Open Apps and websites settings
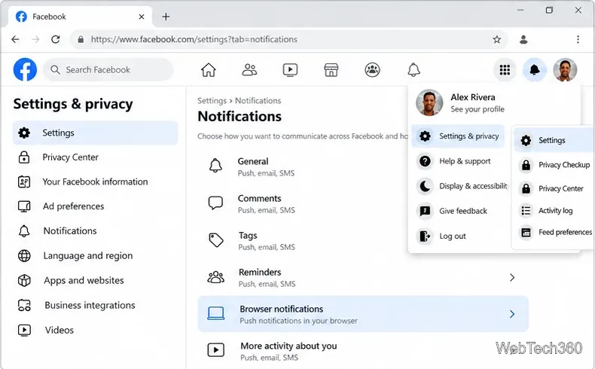Image resolution: width=595 pixels, height=369 pixels. click(95, 280)
